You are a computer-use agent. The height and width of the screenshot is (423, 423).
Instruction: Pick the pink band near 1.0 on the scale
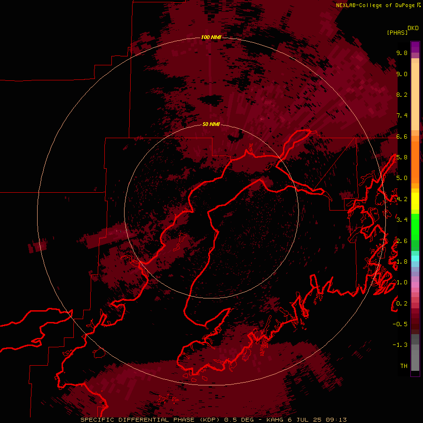(415, 285)
